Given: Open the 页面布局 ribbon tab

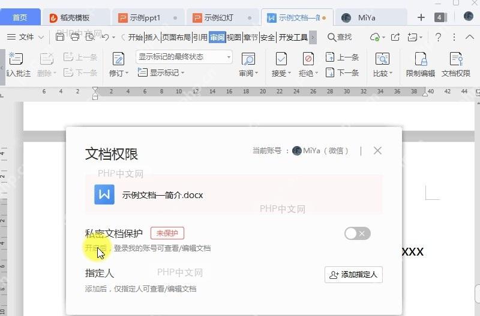Looking at the screenshot, I should pyautogui.click(x=176, y=37).
